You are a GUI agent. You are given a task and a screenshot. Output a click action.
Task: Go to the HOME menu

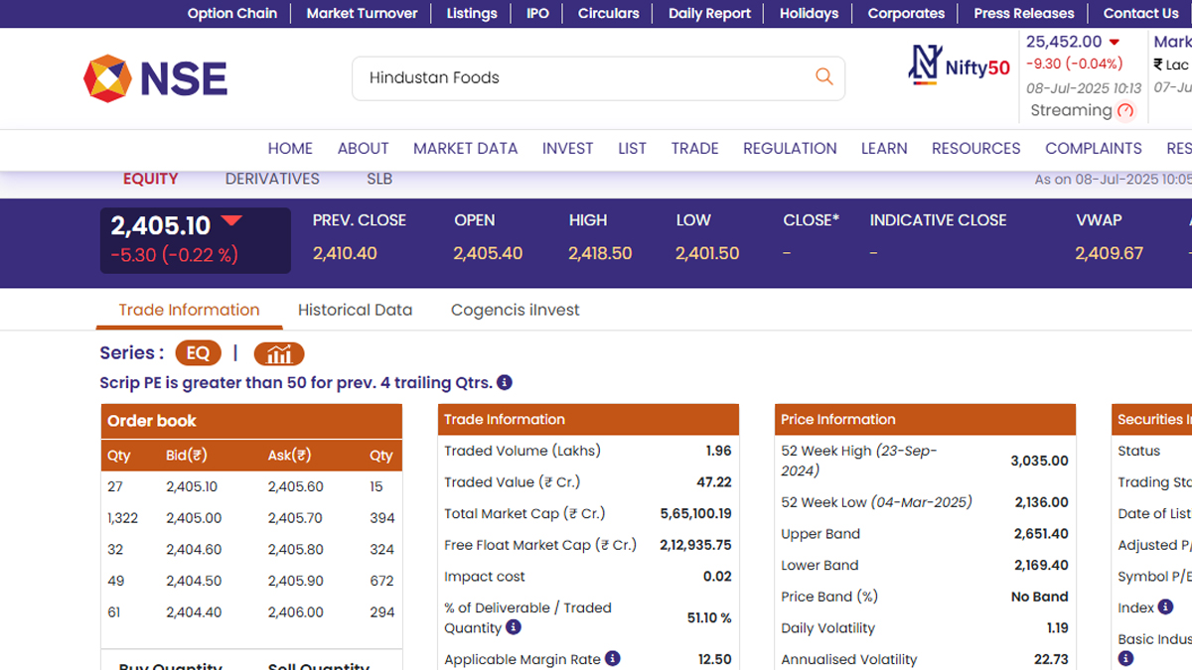tap(290, 148)
